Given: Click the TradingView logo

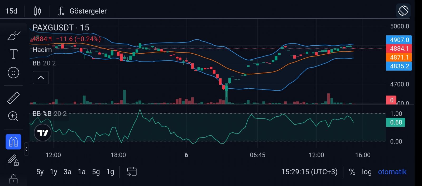Looking at the screenshot, I should [x=42, y=133].
